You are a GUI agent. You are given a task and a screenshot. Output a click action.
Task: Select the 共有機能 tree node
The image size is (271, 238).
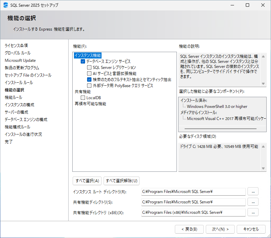coord(83,92)
